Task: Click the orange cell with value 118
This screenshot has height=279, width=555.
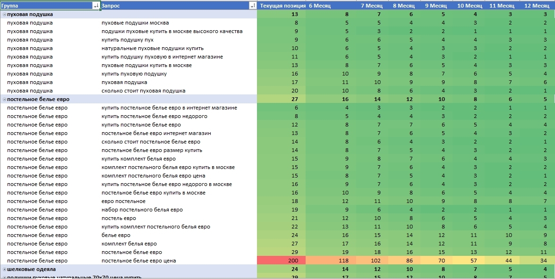Action: tap(331, 261)
